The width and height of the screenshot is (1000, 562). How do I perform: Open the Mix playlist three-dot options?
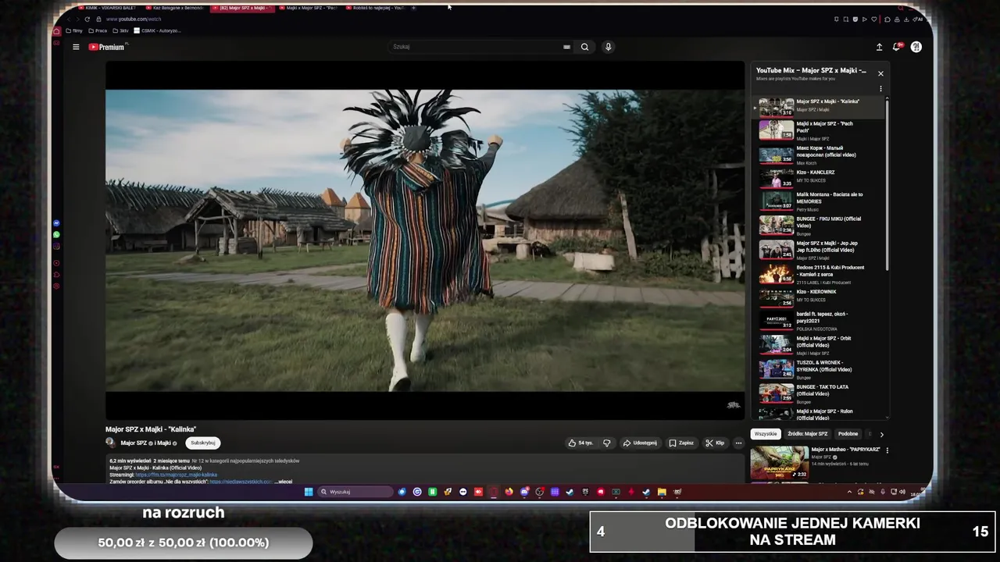[880, 88]
